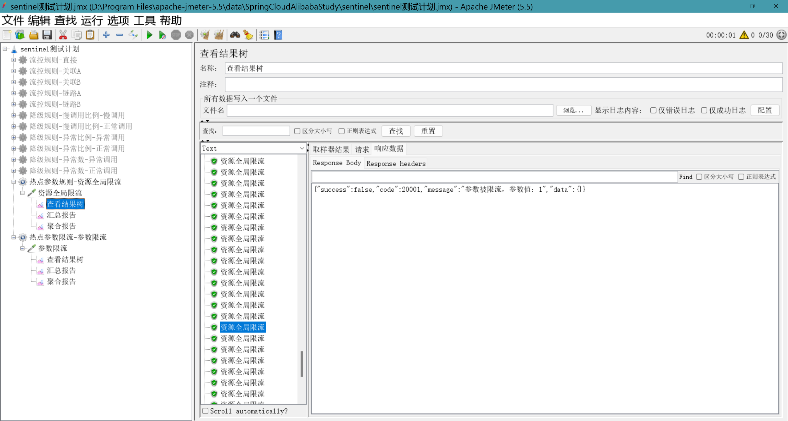Click the Cut scissors icon

[x=63, y=35]
